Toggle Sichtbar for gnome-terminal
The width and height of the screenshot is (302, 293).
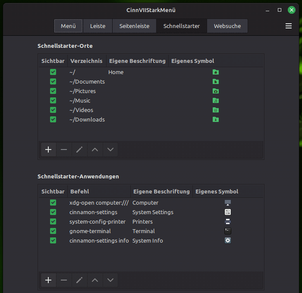[53, 231]
